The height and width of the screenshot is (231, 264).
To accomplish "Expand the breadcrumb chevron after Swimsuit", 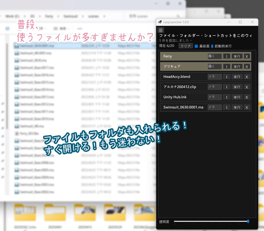I will pos(82,16).
